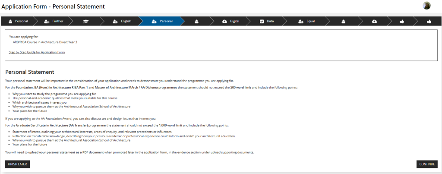Open the Further step
Image resolution: width=442 pixels, height=174 pixels.
(x=54, y=21)
